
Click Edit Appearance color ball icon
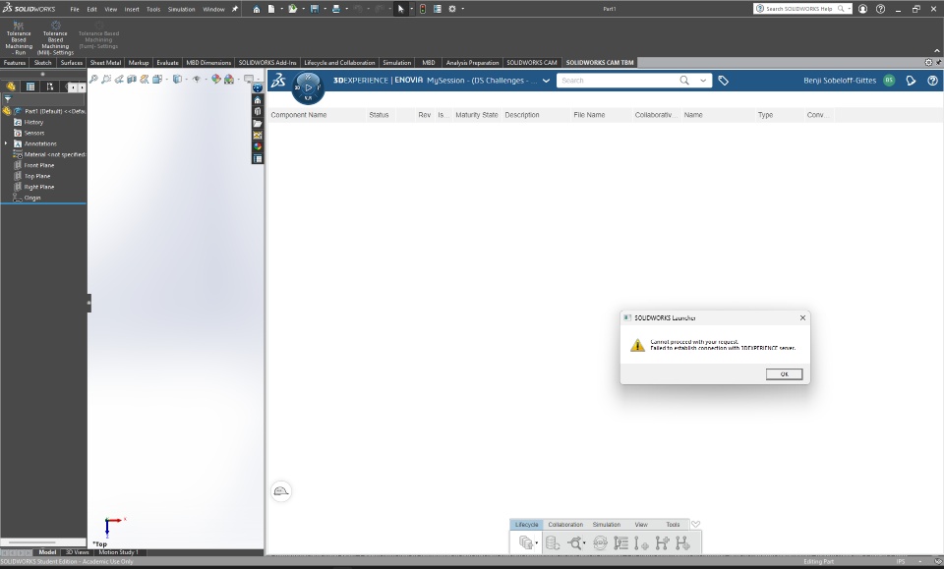(215, 79)
